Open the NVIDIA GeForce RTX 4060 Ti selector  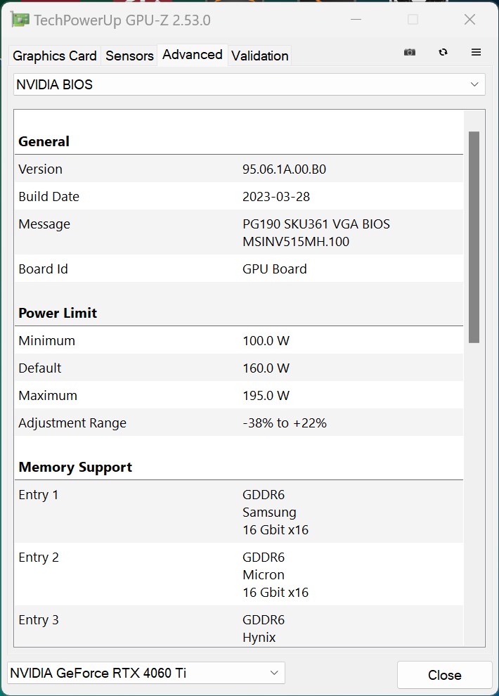[146, 673]
